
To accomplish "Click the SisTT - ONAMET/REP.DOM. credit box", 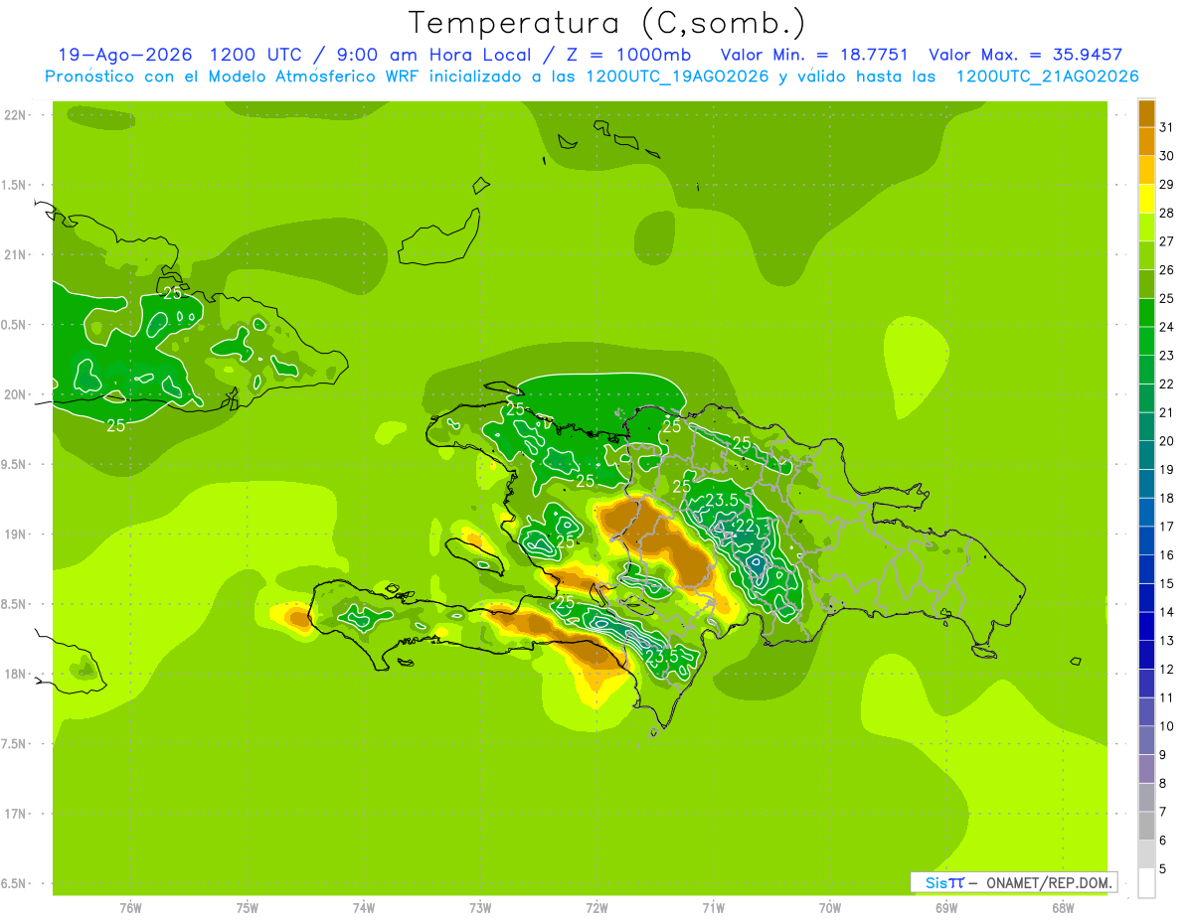I will click(1014, 882).
